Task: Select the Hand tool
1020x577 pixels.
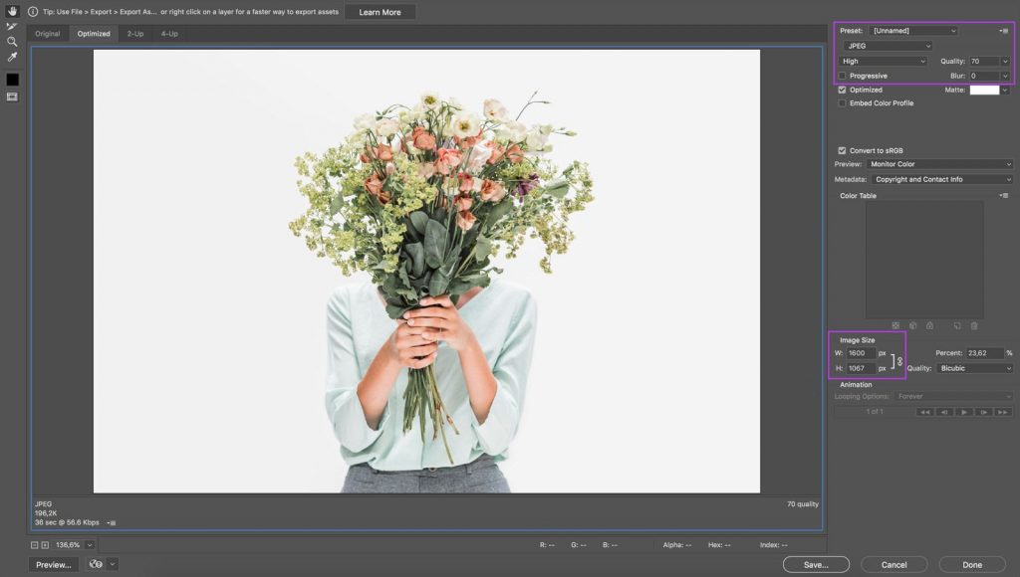Action: tap(12, 11)
